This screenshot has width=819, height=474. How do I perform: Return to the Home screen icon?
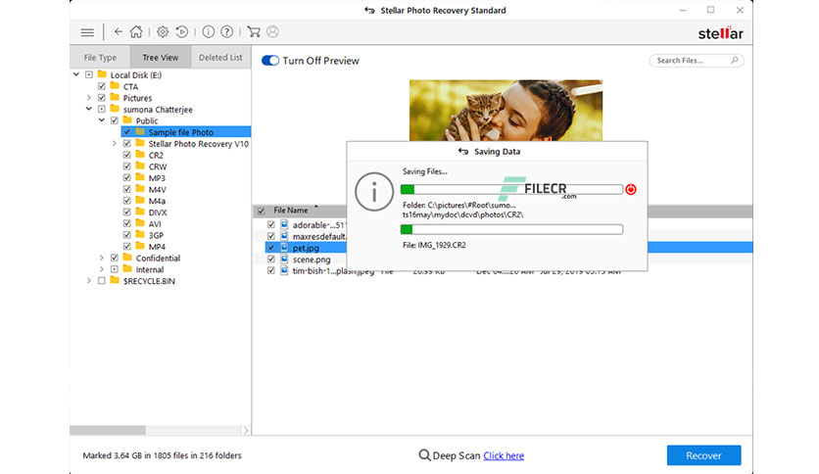coord(136,32)
